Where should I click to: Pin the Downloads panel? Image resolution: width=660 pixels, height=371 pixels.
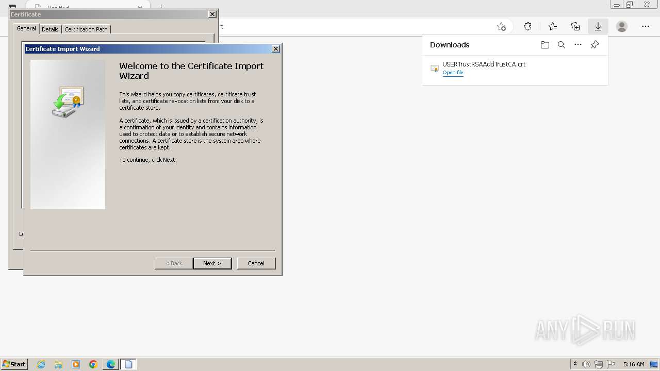[595, 45]
